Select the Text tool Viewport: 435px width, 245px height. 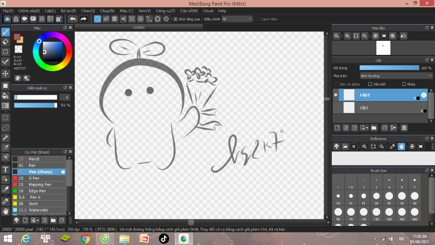5,169
